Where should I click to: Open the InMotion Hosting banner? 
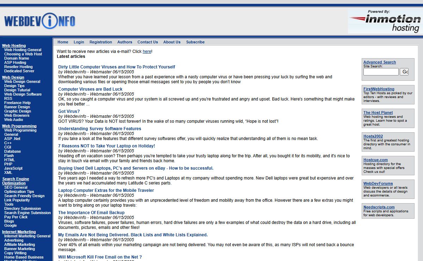[385, 21]
